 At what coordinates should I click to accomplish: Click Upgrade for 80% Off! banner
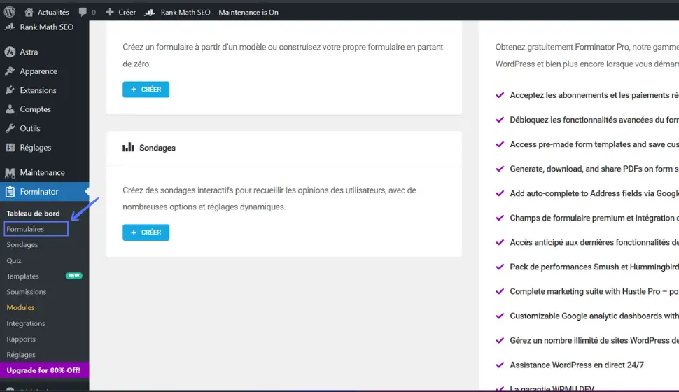click(43, 370)
